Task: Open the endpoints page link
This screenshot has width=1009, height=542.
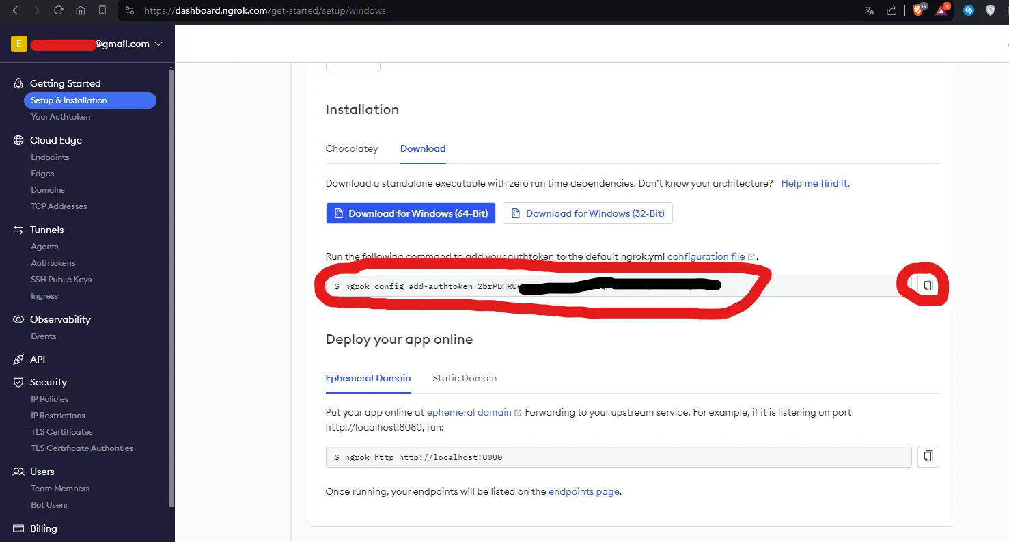Action: (584, 491)
